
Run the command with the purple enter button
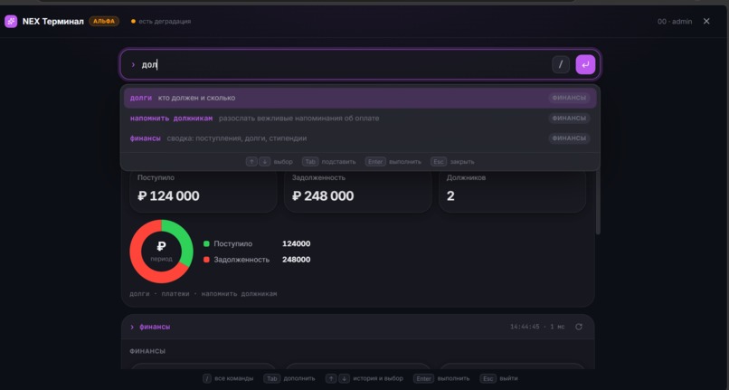pos(585,64)
